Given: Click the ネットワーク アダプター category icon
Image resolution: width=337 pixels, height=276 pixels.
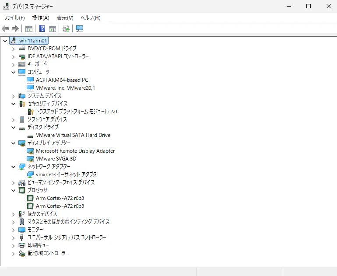Looking at the screenshot, I should click(x=22, y=167).
